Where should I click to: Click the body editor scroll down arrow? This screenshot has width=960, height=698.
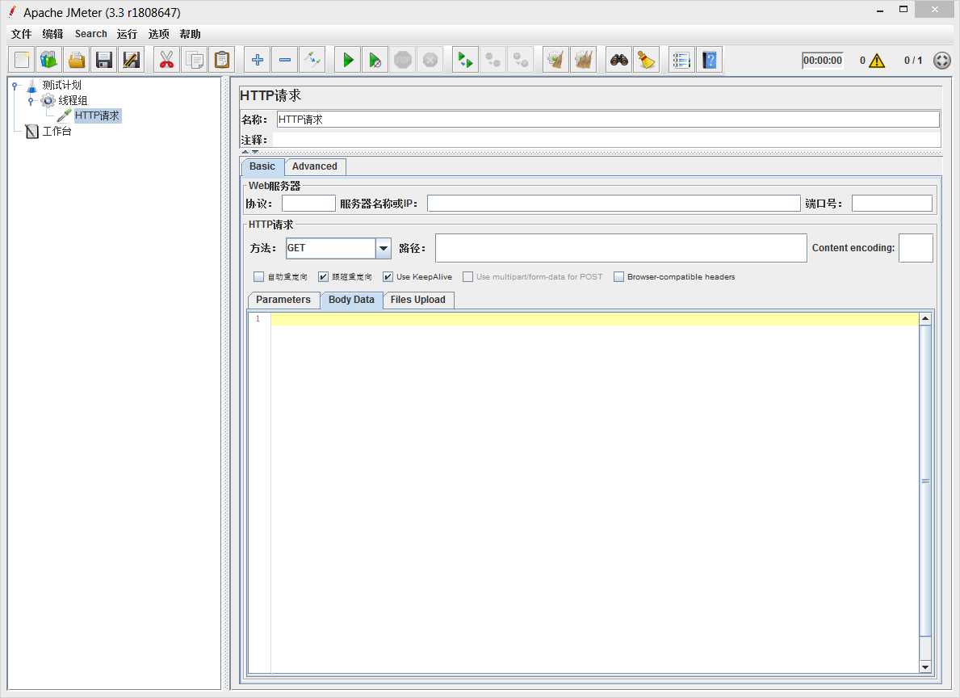click(925, 666)
